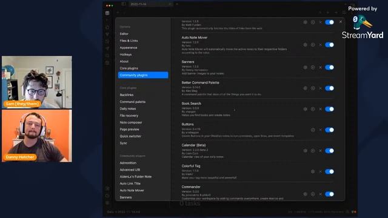Select Sam's webcam video tile
Screen dimensions: 388x218
click(x=37, y=82)
